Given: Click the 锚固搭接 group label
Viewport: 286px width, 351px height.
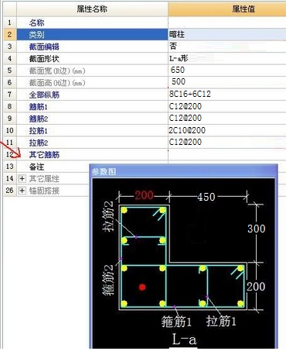Looking at the screenshot, I should (44, 191).
